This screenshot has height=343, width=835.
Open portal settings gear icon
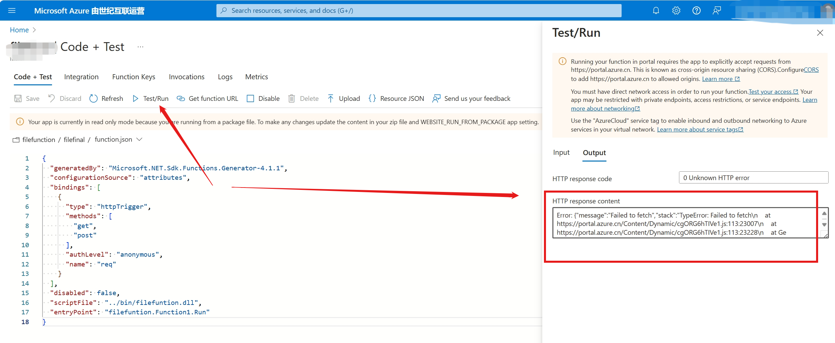[x=676, y=10]
